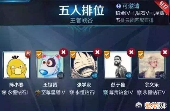Click the 永恒钻石I rank emblem under 陈小春

4,93
